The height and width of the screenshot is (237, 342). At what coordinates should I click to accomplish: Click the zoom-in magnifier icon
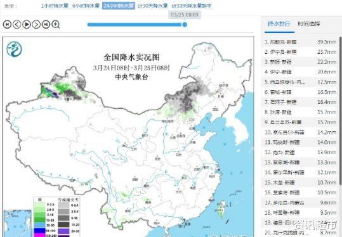(x=56, y=24)
